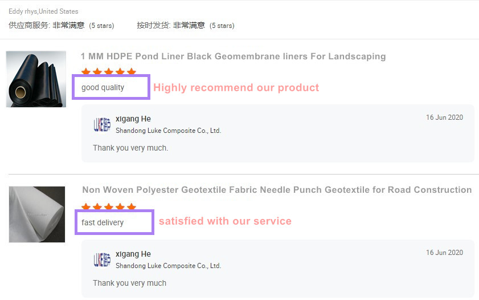The width and height of the screenshot is (479, 300).
Task: Click the 'fast delivery' review text
Action: pos(103,222)
